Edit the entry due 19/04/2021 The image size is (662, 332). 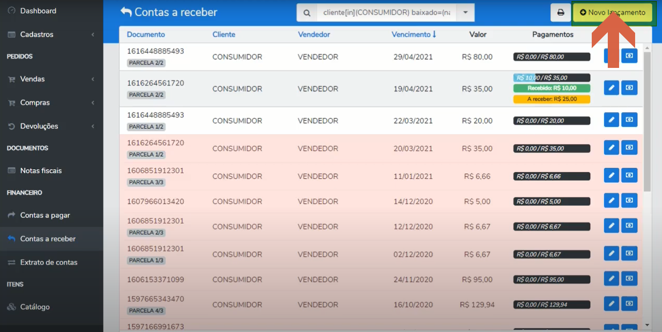[612, 88]
